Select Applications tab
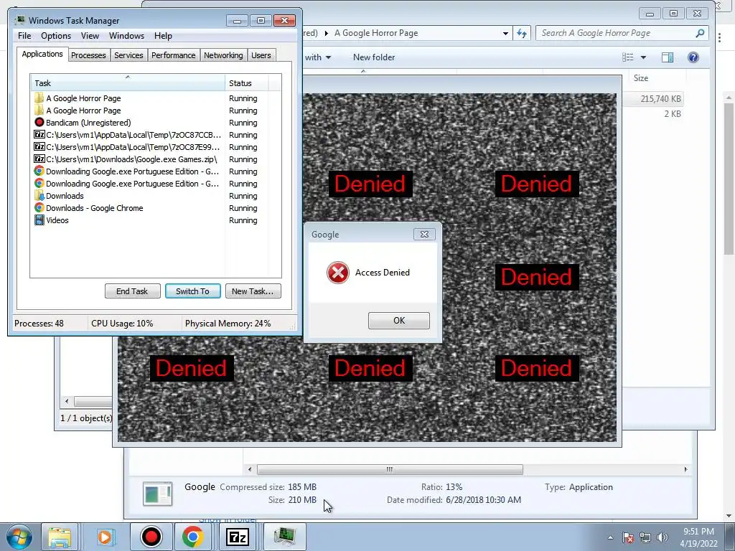Viewport: 735px width, 551px height. pos(42,54)
